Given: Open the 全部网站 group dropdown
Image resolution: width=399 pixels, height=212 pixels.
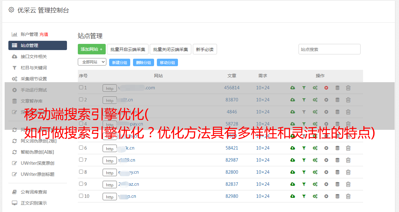Looking at the screenshot, I should 92,62.
